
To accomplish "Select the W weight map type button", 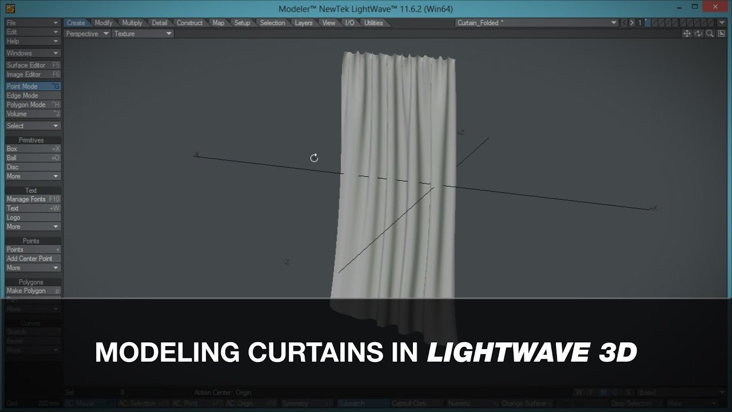I will [x=579, y=393].
